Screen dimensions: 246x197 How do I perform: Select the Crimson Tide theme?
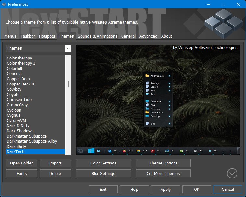(x=36, y=100)
